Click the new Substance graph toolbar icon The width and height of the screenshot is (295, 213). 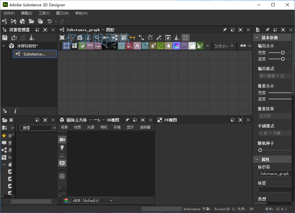pos(4,21)
